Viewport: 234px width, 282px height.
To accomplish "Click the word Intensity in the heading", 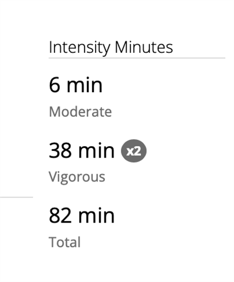I will tap(80, 48).
